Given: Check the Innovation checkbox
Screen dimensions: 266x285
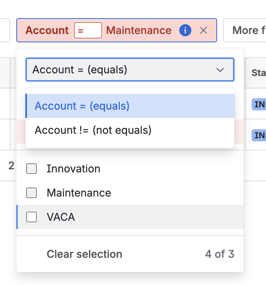Looking at the screenshot, I should (x=31, y=169).
